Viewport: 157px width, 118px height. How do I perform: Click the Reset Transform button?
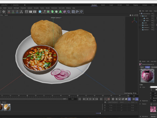click(113, 102)
